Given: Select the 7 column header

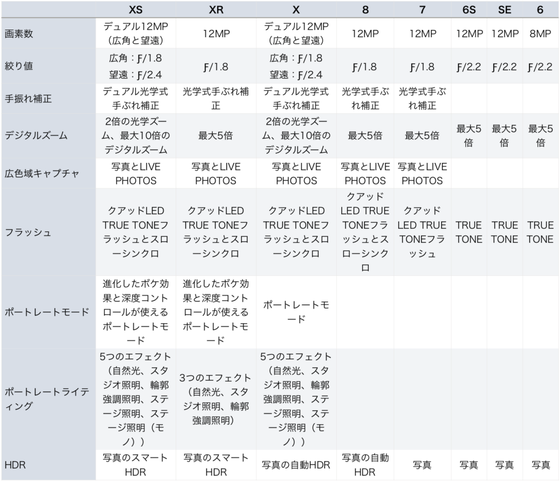Looking at the screenshot, I should pyautogui.click(x=422, y=10).
